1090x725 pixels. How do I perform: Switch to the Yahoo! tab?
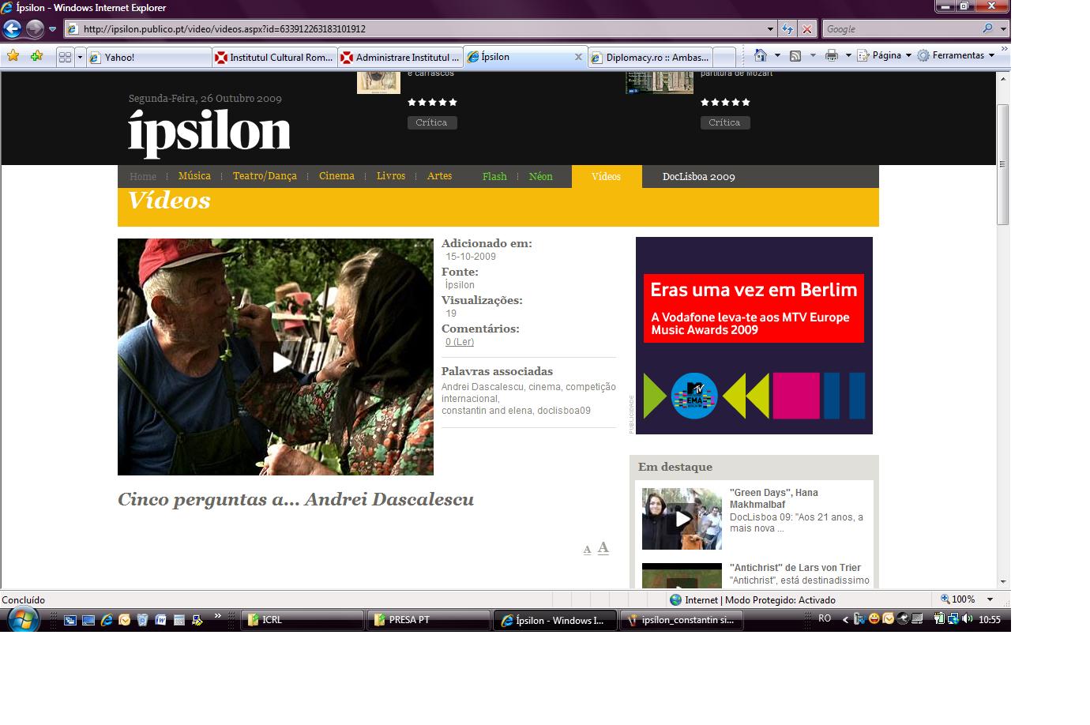point(148,57)
